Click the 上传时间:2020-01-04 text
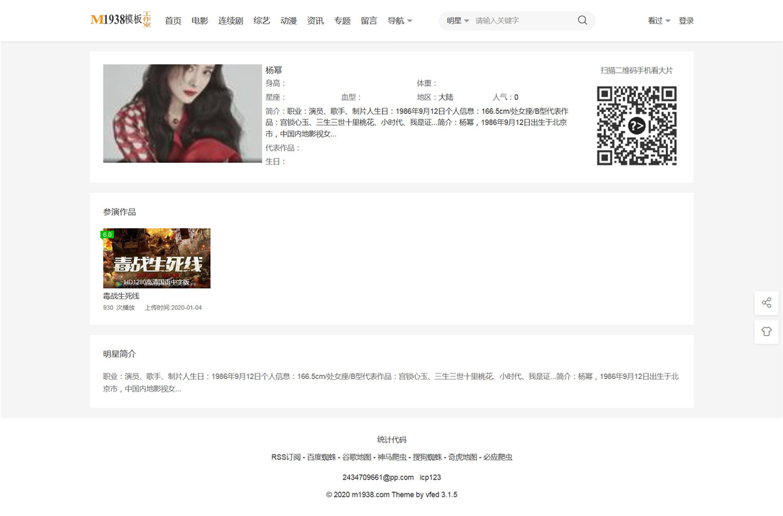The width and height of the screenshot is (783, 516). [x=174, y=308]
